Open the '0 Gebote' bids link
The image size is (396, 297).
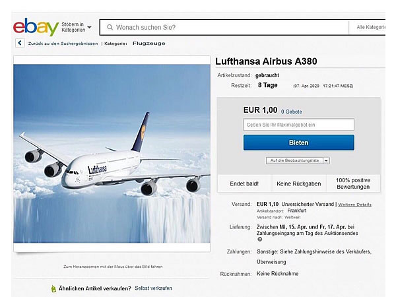291,112
